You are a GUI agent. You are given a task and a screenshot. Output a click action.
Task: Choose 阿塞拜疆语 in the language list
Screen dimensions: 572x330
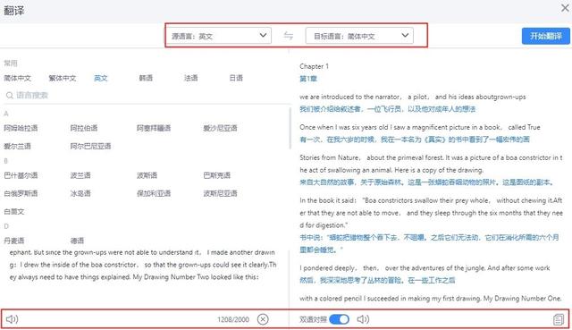point(154,128)
